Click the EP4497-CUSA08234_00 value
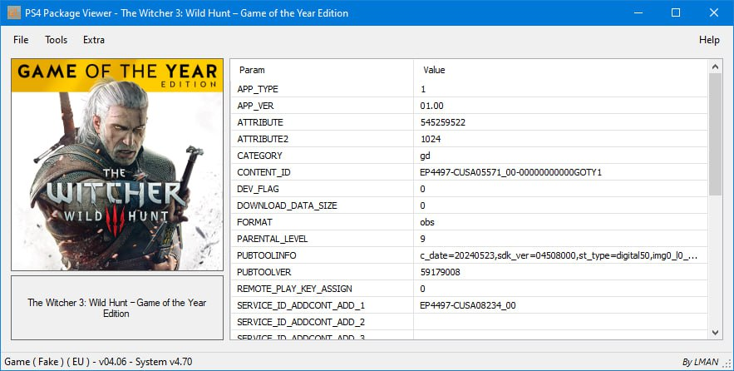 pos(468,305)
